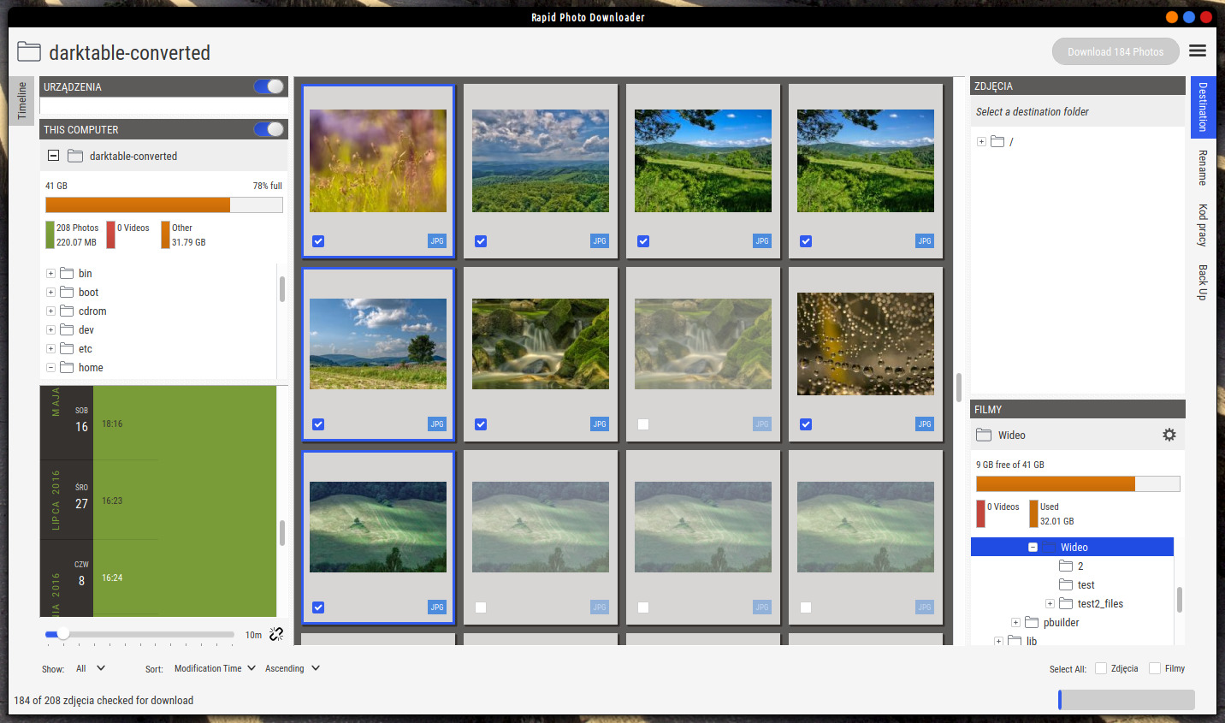1225x723 pixels.
Task: Click the Wideo destination gear settings icon
Action: pyautogui.click(x=1169, y=435)
